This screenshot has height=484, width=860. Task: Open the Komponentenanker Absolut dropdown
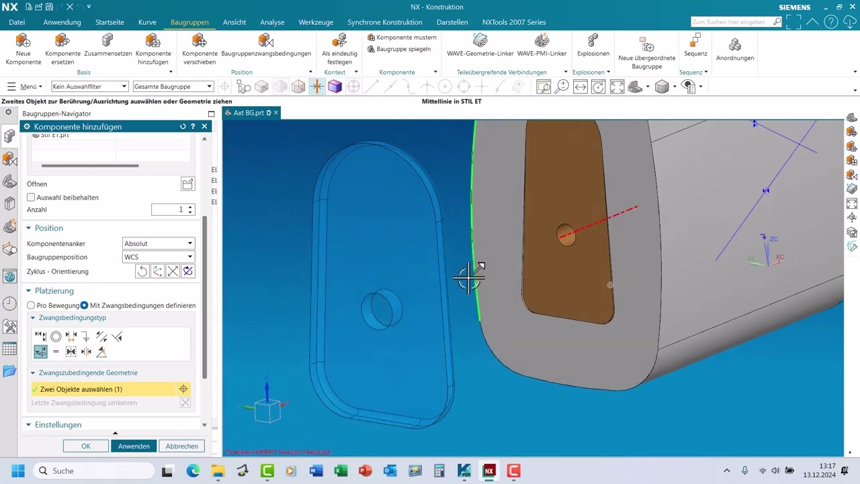point(159,243)
